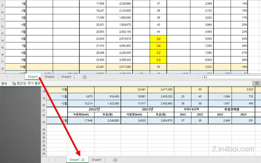Select the 8월 month cell
The image size is (261, 163).
(16, 53)
